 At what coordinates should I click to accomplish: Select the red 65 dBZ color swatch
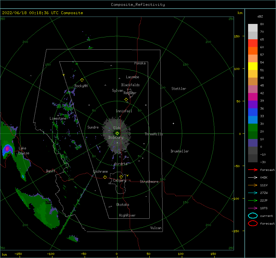[253, 43]
